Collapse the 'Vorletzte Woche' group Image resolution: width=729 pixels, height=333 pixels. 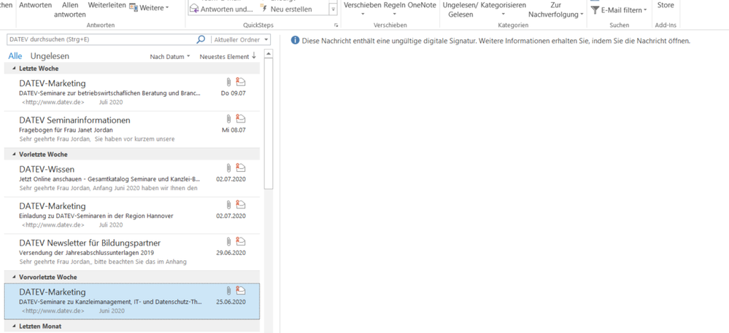tap(13, 154)
